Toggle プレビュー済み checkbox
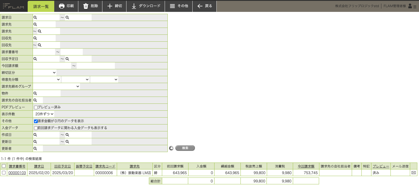Image resolution: width=419 pixels, height=186 pixels. (x=36, y=107)
